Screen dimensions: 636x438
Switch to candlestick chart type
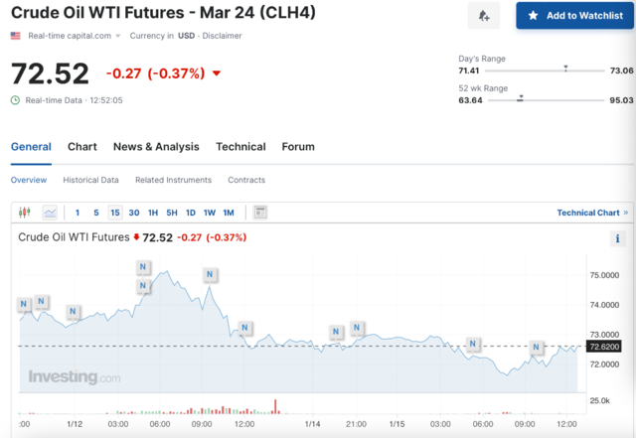[x=25, y=213]
